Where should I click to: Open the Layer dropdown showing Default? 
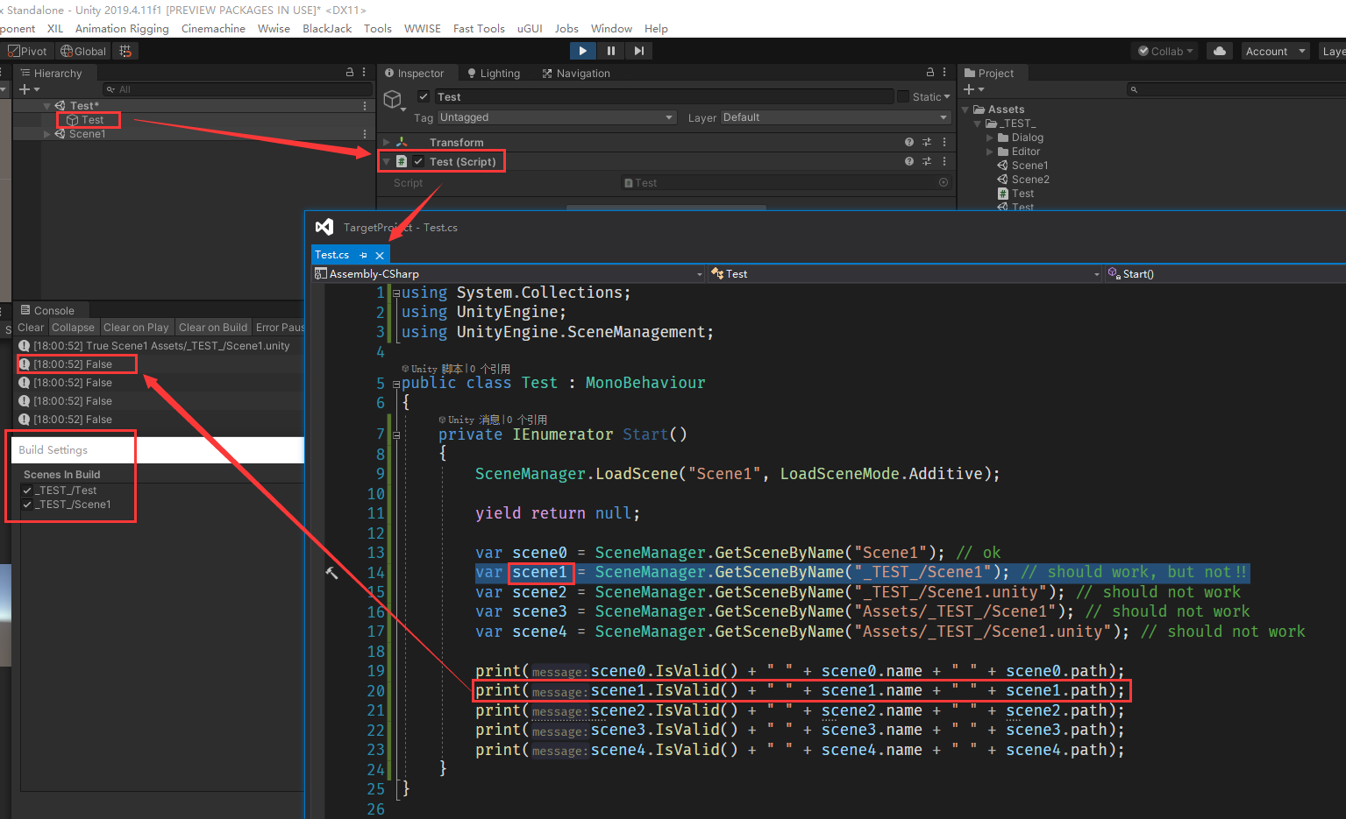835,117
